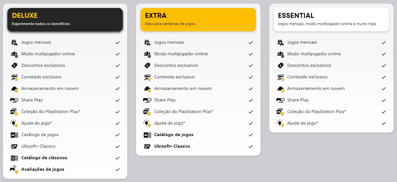
Task: Select the DELUXE plan header card
Action: tap(65, 19)
